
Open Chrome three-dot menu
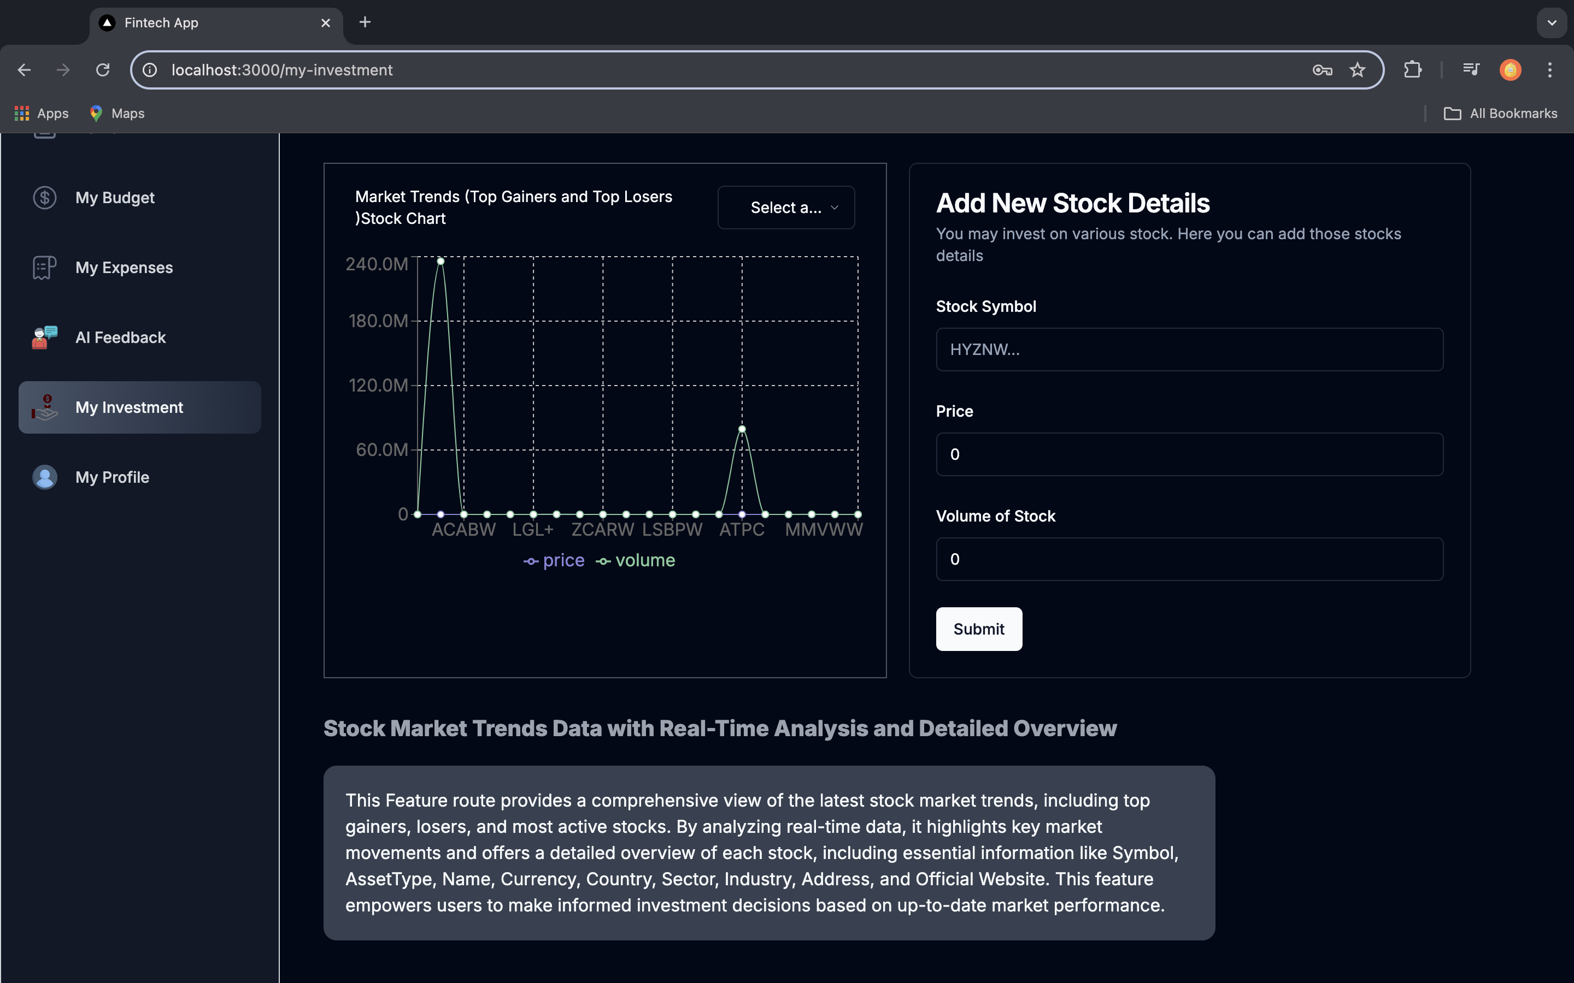coord(1549,70)
